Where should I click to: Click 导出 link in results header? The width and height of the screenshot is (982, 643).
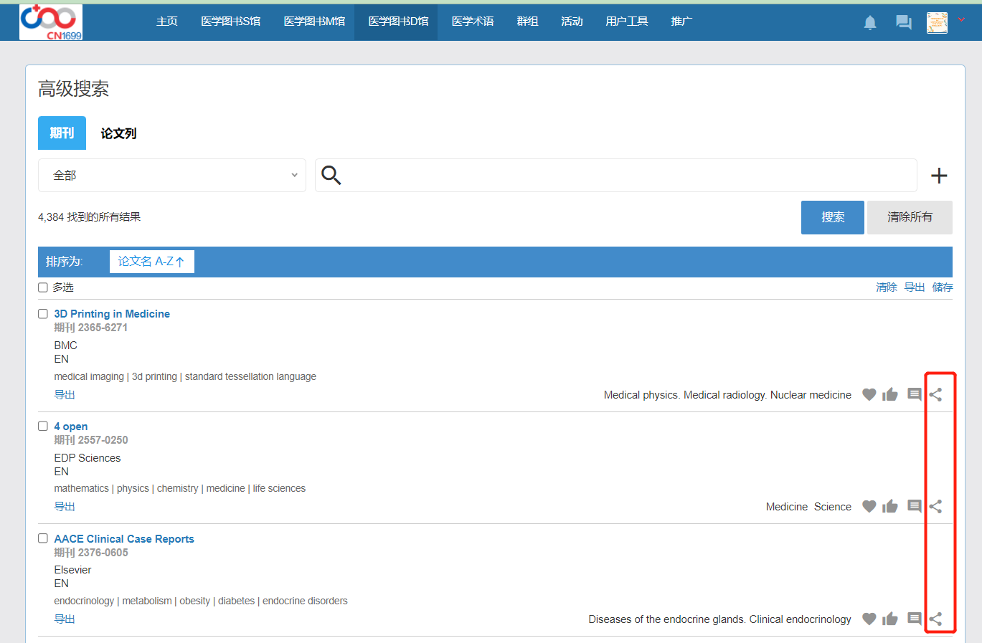[x=915, y=287]
